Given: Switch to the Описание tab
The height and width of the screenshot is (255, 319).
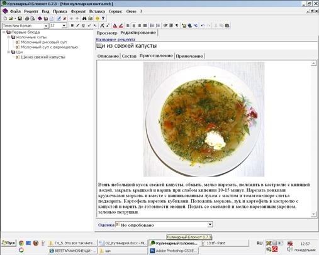Looking at the screenshot, I should pos(108,56).
